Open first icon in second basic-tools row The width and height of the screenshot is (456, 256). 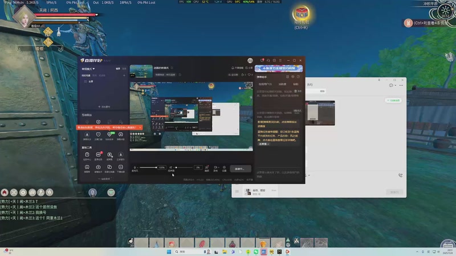tap(87, 168)
